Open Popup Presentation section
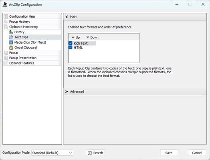This screenshot has width=210, height=160. pyautogui.click(x=32, y=58)
